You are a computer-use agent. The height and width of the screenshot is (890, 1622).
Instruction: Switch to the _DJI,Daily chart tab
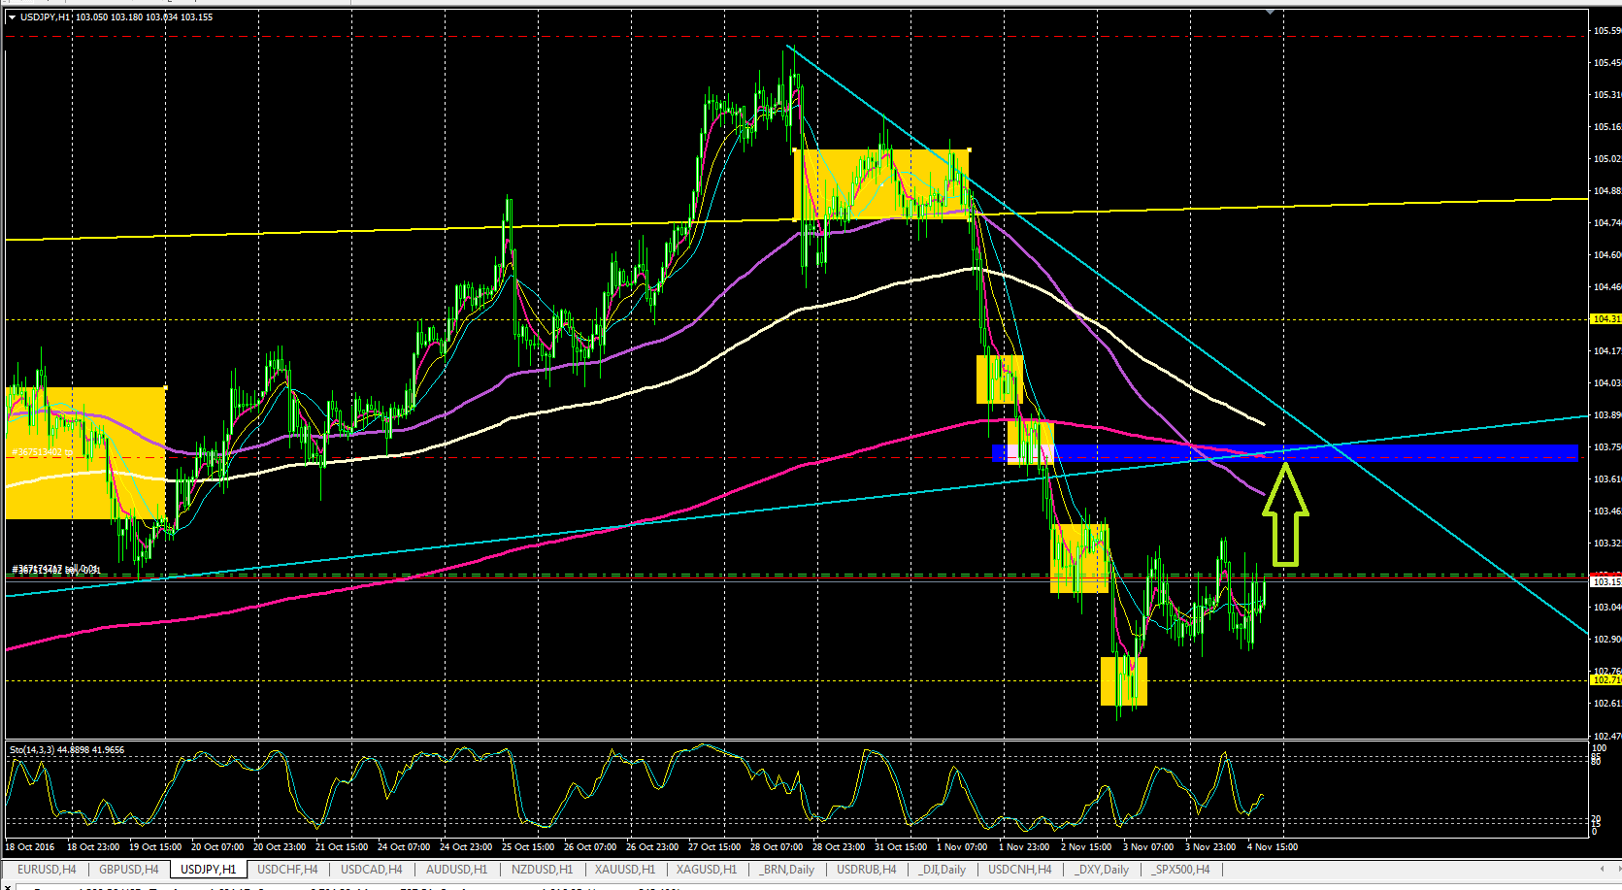[942, 870]
